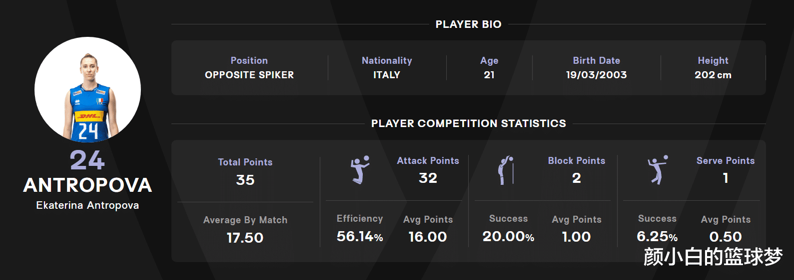Click the Position OPPOSITE SPIKER field
The width and height of the screenshot is (794, 280).
pyautogui.click(x=249, y=68)
